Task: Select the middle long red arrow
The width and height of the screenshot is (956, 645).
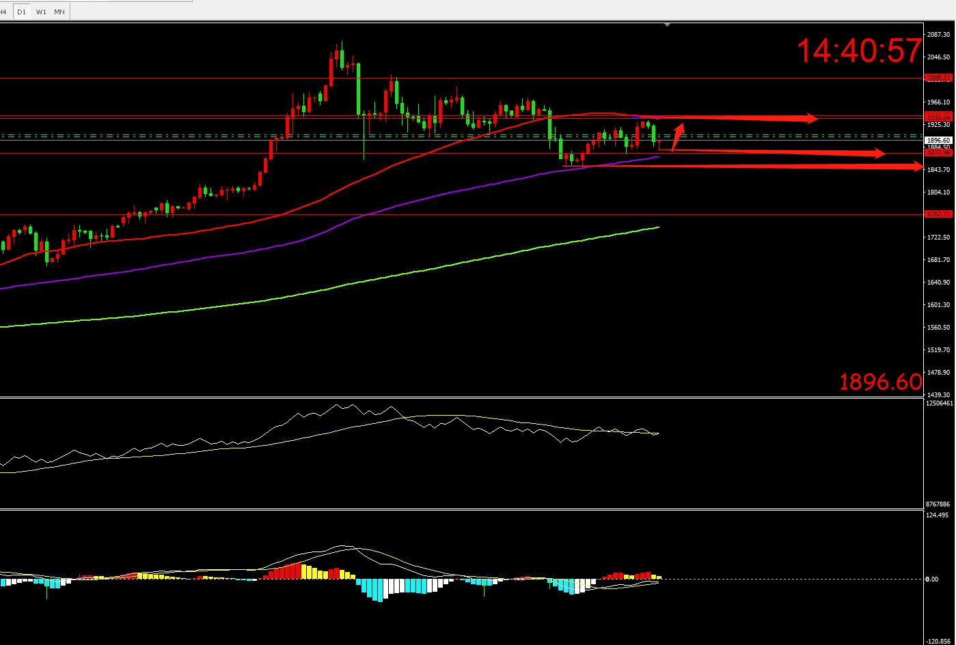Action: 772,152
